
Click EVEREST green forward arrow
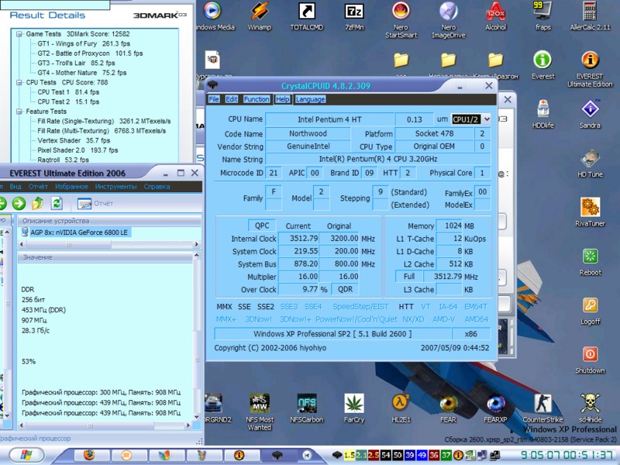(19, 203)
